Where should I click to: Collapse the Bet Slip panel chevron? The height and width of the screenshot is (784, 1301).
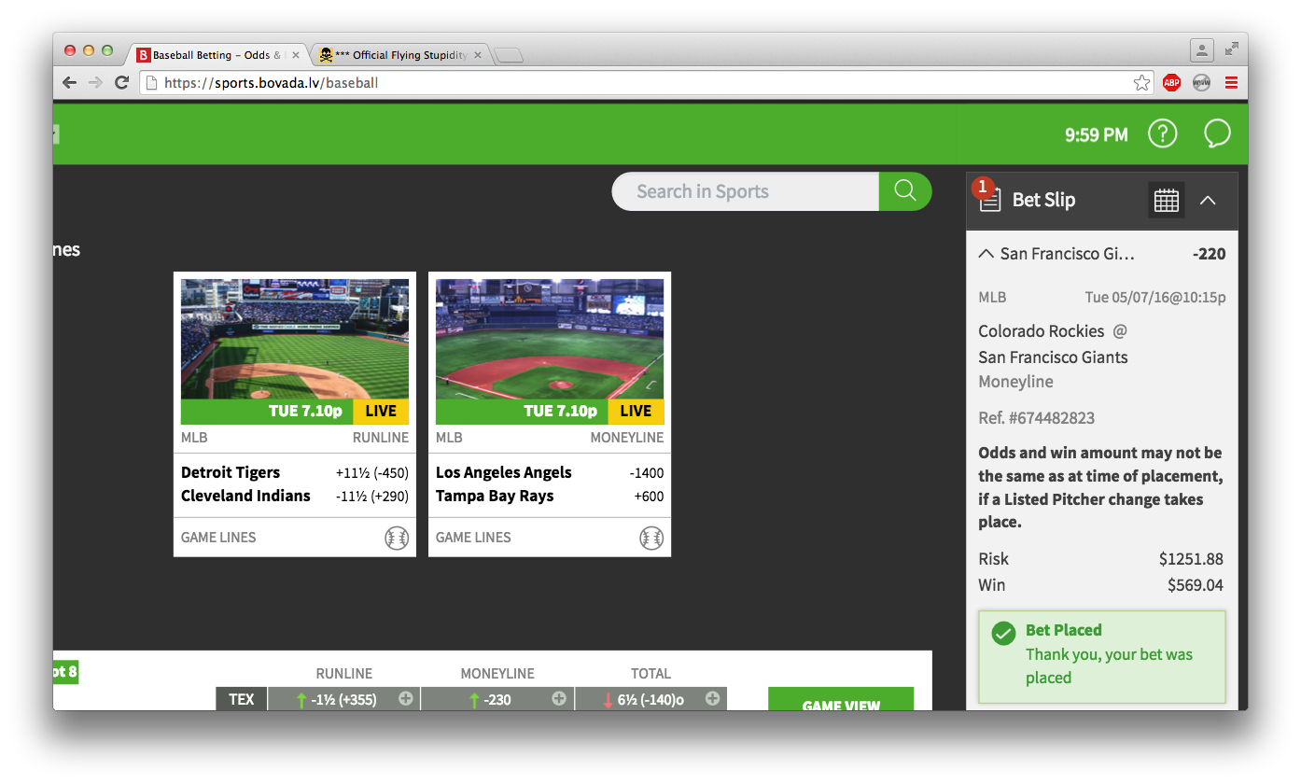[1208, 200]
